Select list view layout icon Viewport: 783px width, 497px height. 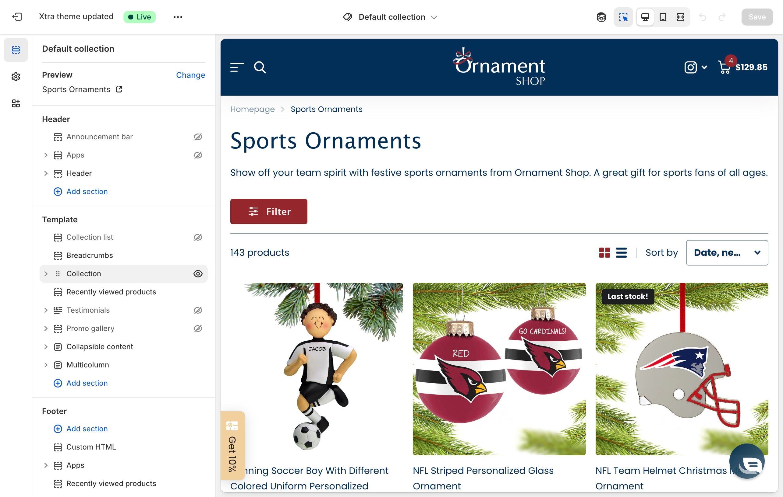[x=621, y=252]
